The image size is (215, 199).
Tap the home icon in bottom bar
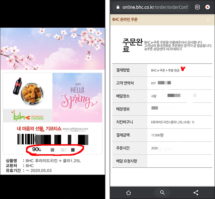click(x=128, y=193)
